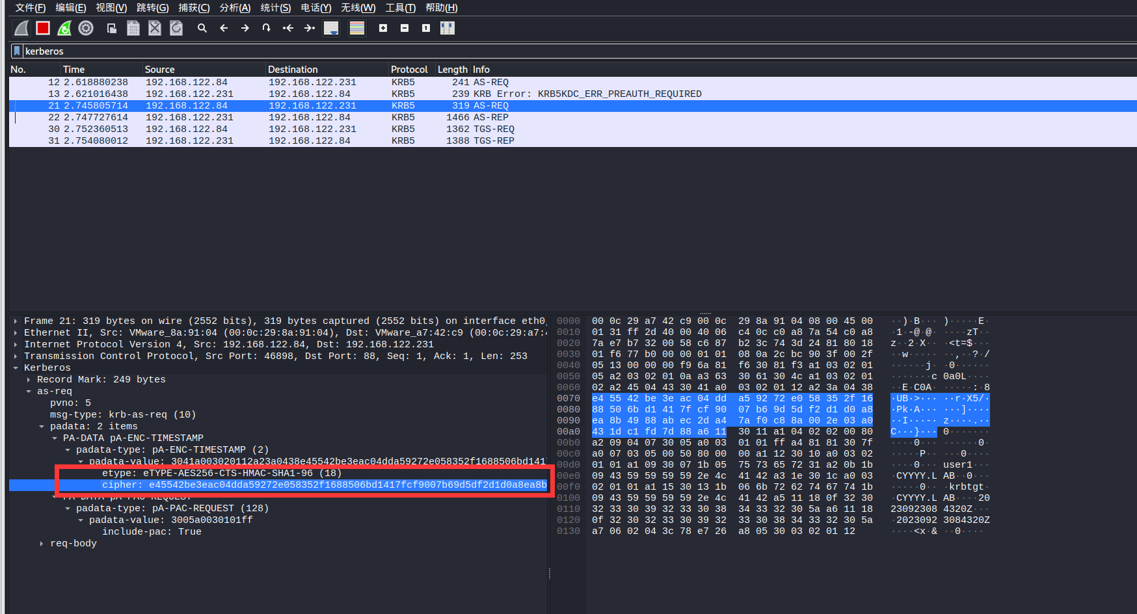Screen dimensions: 1137x614
Task: Auto-fit packet list columns to content
Action: coord(448,28)
